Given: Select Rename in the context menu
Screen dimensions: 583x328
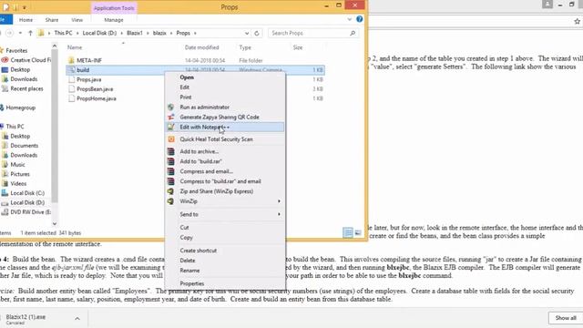Looking at the screenshot, I should [189, 271].
